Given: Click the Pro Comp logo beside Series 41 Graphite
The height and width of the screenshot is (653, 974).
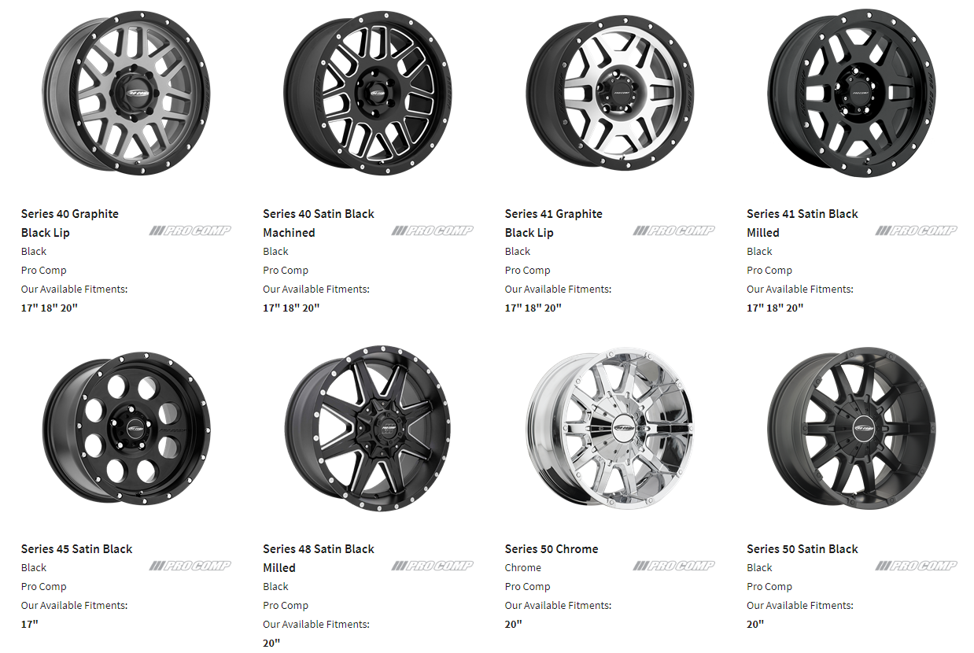Looking at the screenshot, I should click(674, 231).
